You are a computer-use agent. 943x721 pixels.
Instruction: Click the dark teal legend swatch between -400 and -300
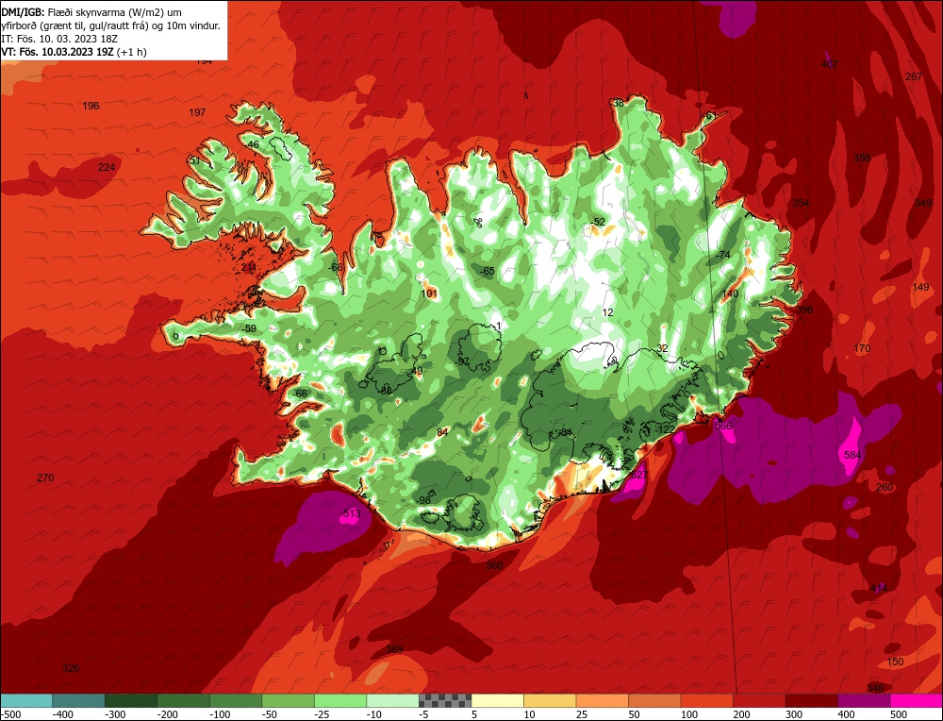[x=78, y=700]
